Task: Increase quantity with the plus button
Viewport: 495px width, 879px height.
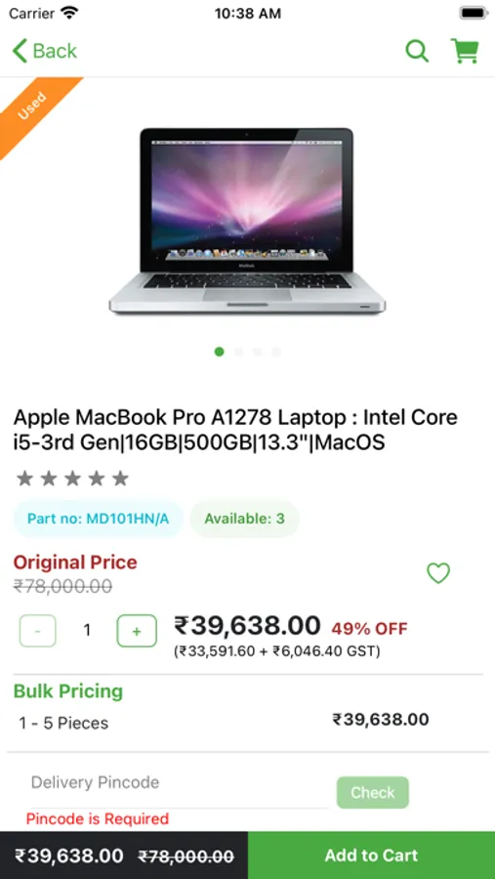Action: [137, 631]
